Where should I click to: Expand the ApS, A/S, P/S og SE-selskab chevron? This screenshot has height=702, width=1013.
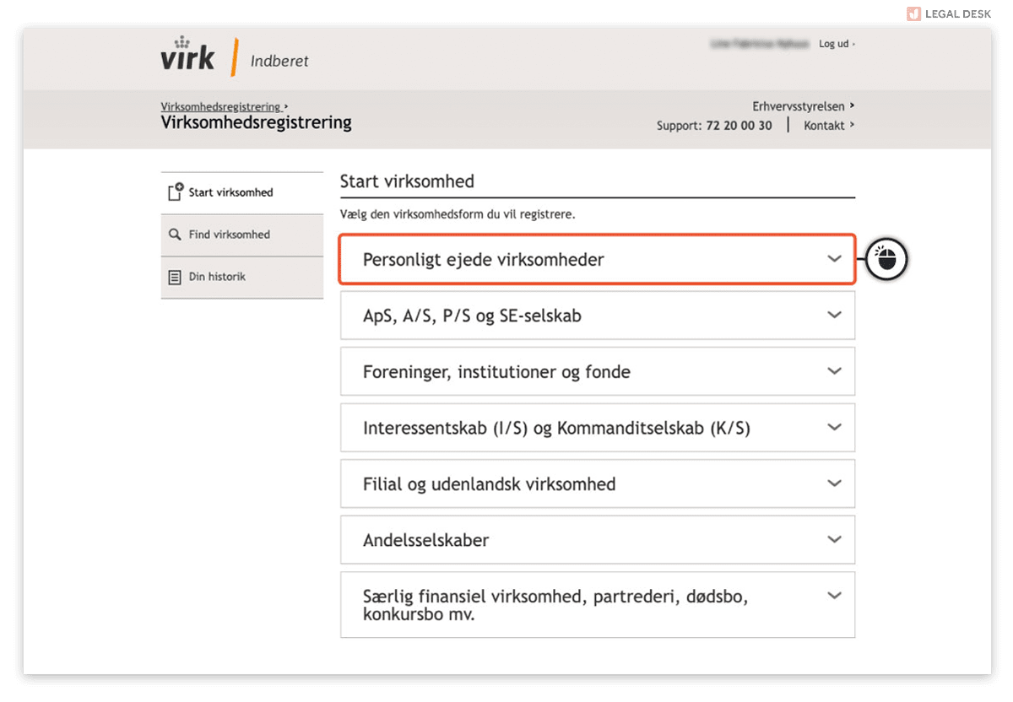(835, 315)
